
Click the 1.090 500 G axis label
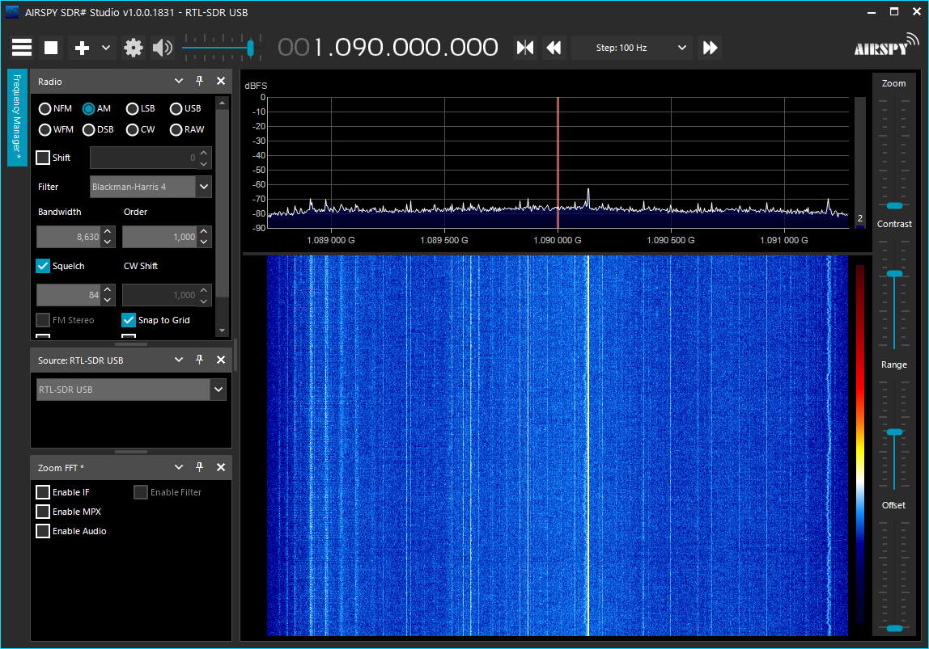[x=670, y=240]
